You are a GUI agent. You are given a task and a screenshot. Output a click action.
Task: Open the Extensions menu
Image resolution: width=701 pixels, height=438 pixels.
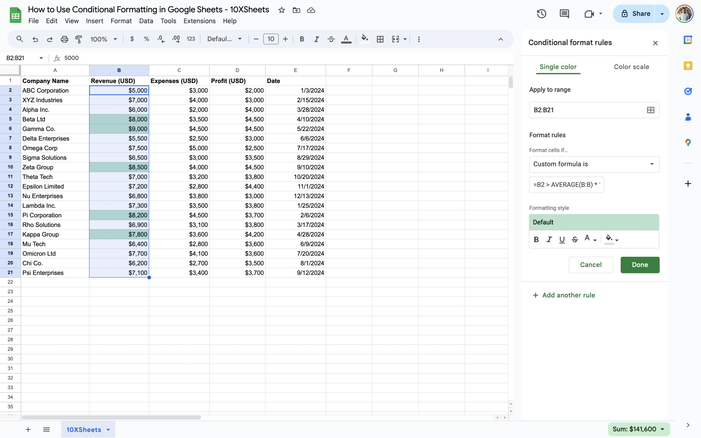(199, 21)
